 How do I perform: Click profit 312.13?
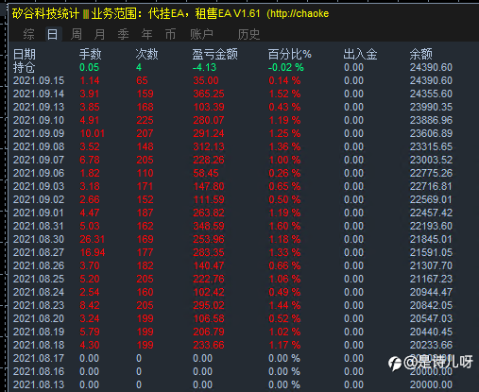[x=209, y=146]
